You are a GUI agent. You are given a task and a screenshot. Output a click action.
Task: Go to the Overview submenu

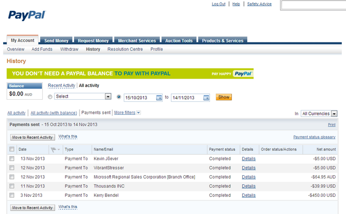click(16, 49)
